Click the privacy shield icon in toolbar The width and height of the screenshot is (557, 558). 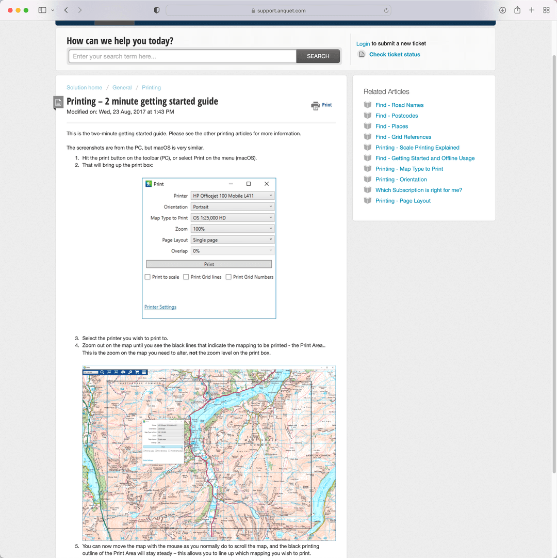click(x=157, y=10)
